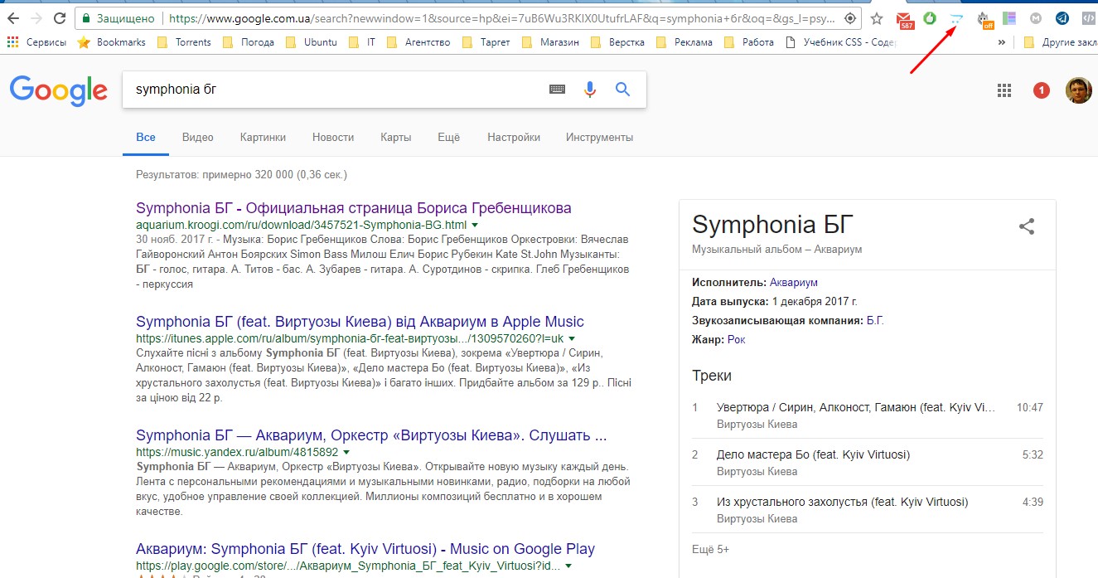Open the on-screen keyboard in search box
The height and width of the screenshot is (578, 1098).
tap(557, 90)
